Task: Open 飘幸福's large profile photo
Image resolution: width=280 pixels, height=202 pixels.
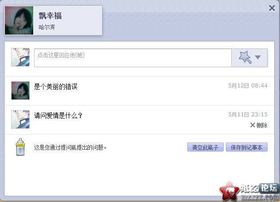Action: tap(19, 20)
